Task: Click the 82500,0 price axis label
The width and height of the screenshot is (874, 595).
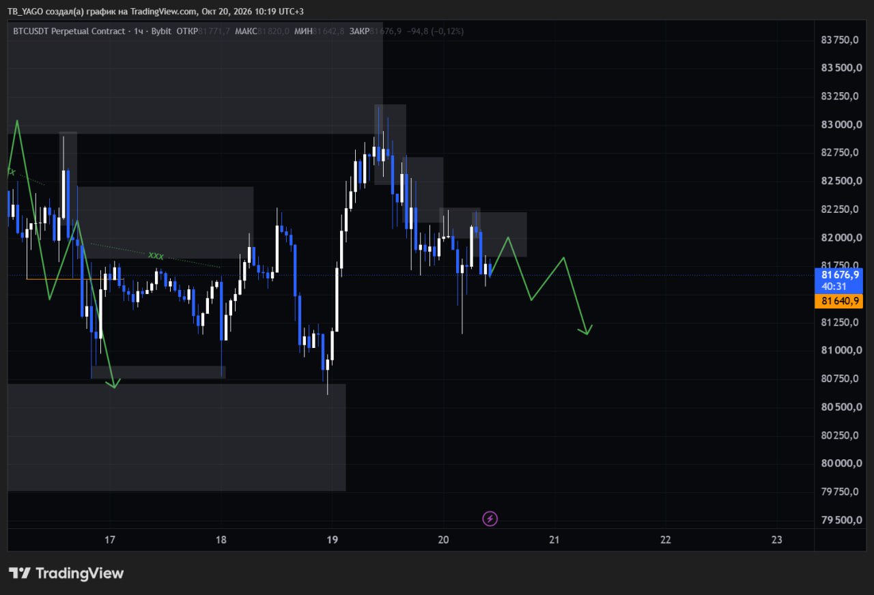Action: (x=840, y=181)
